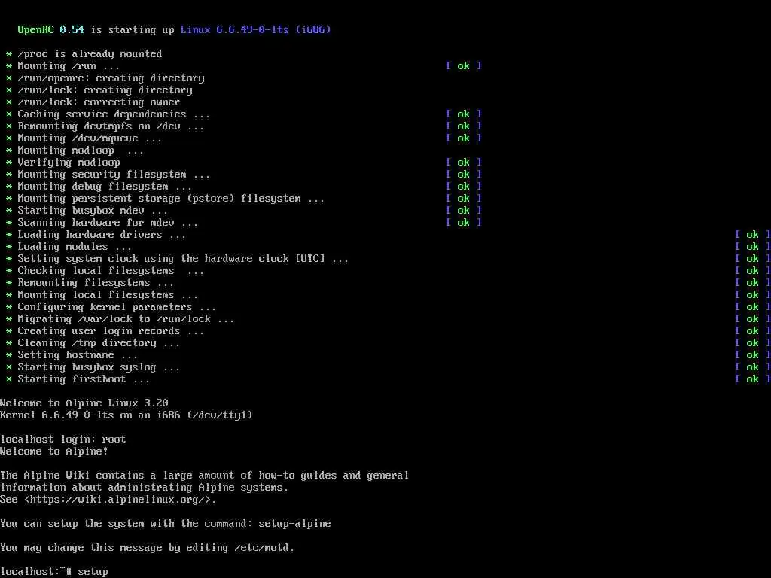This screenshot has width=771, height=578.
Task: Click ok status for Scanning hardware
Action: pyautogui.click(x=464, y=223)
